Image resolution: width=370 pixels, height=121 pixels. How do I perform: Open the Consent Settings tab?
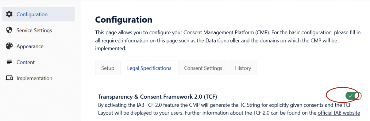pos(203,68)
